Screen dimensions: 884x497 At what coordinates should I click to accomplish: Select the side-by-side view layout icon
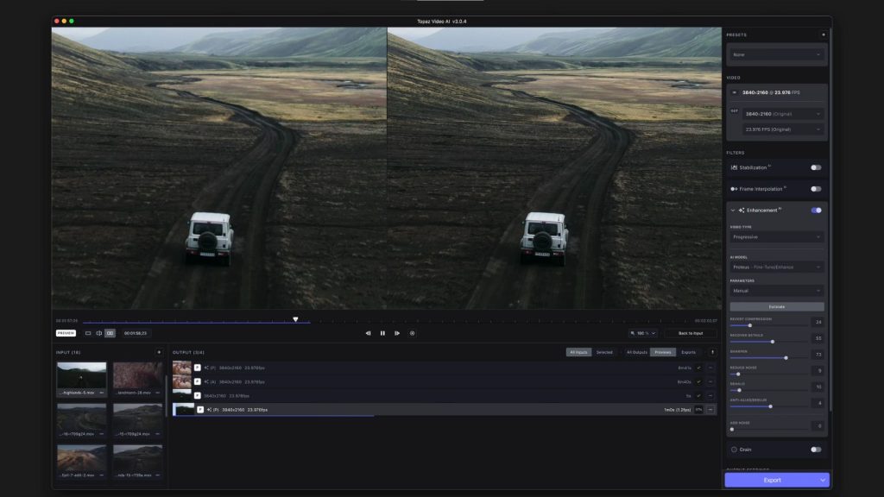pyautogui.click(x=110, y=333)
